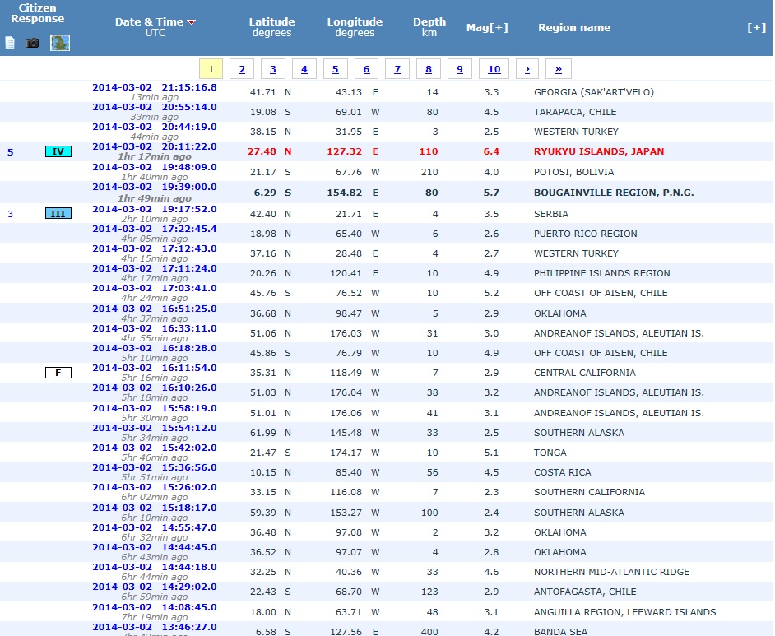Click the document icon under Citizen Response

[x=10, y=43]
